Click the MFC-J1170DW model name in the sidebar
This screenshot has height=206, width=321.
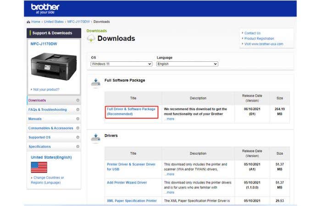(44, 44)
